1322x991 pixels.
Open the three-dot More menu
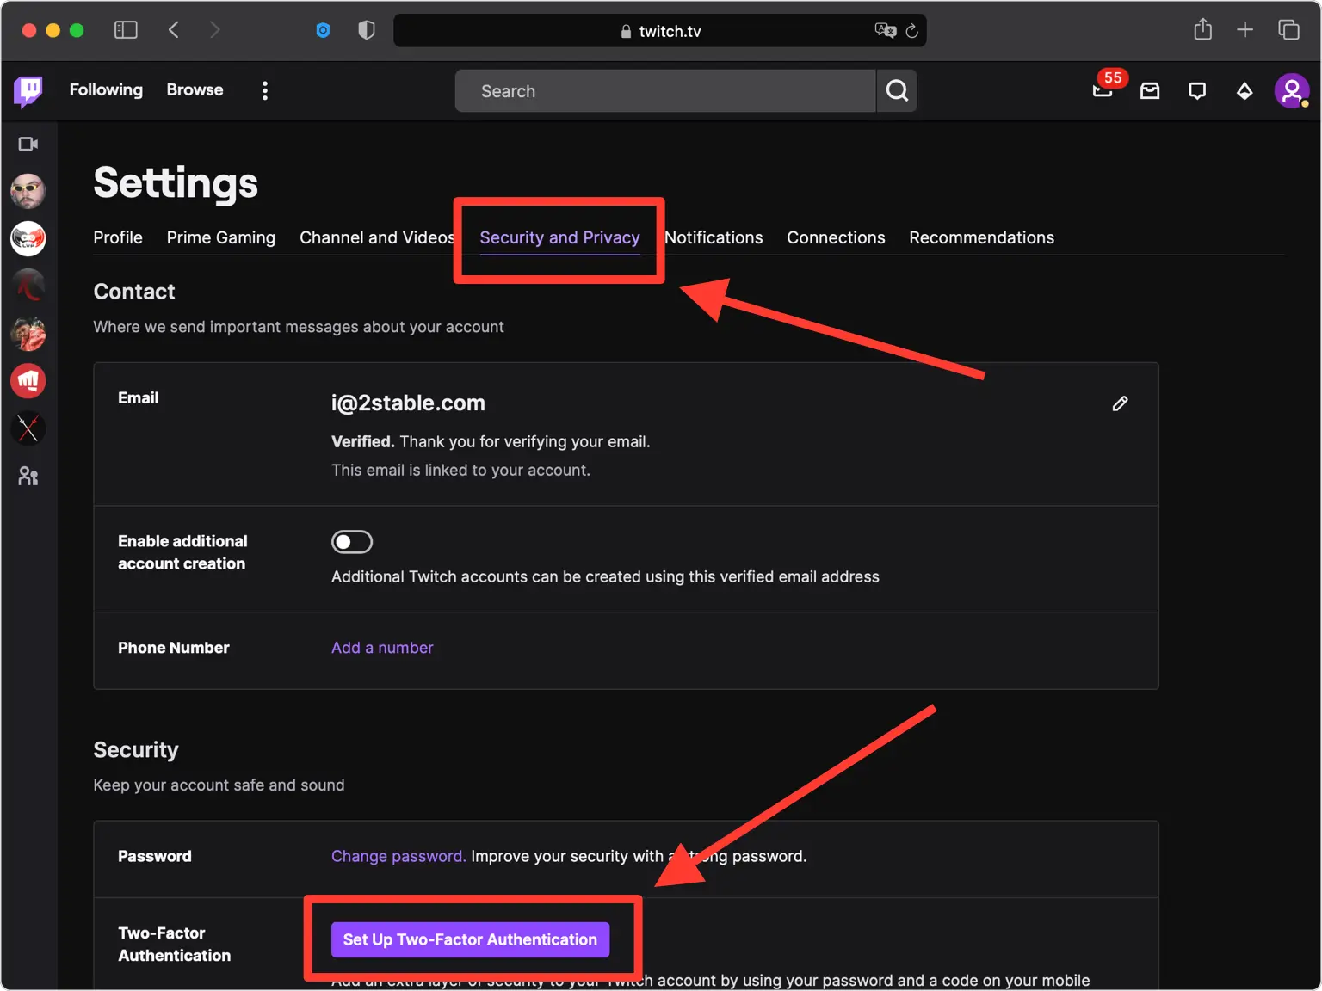[265, 90]
